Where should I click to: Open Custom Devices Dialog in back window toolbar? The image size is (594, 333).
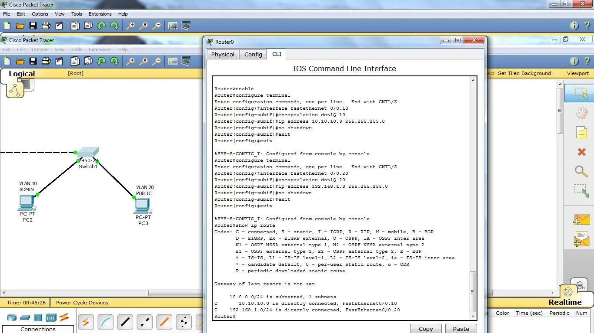coord(186,26)
